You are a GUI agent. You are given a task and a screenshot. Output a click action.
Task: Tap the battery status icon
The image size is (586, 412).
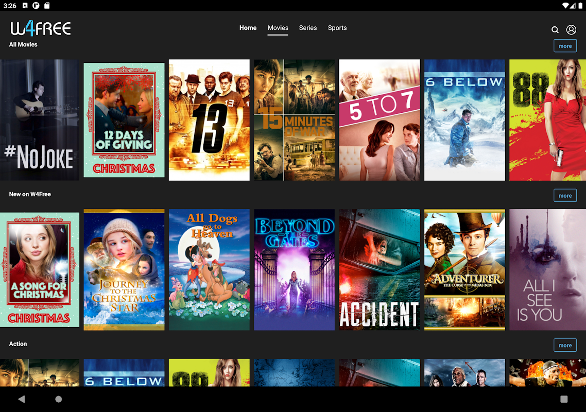coord(580,6)
